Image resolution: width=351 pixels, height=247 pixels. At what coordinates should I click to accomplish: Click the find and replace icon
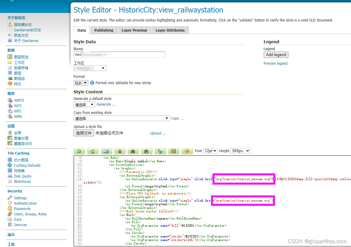[160, 151]
